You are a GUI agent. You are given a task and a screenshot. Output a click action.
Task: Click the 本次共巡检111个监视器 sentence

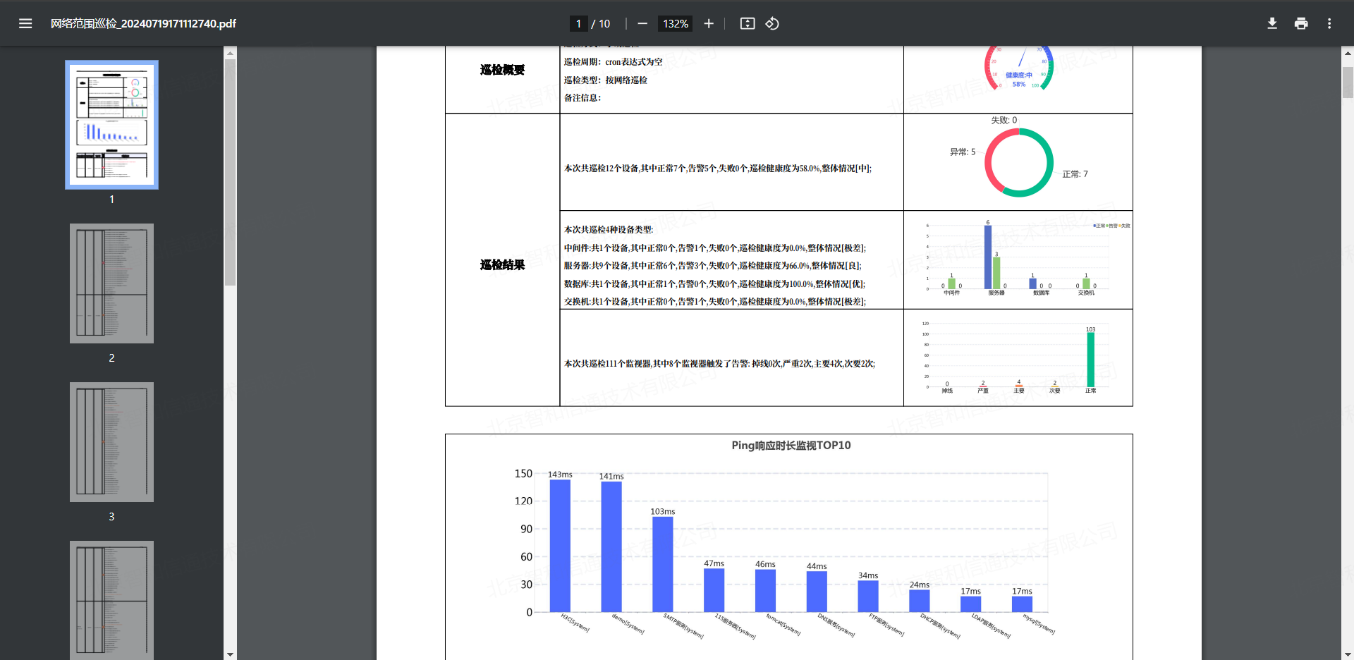click(719, 364)
